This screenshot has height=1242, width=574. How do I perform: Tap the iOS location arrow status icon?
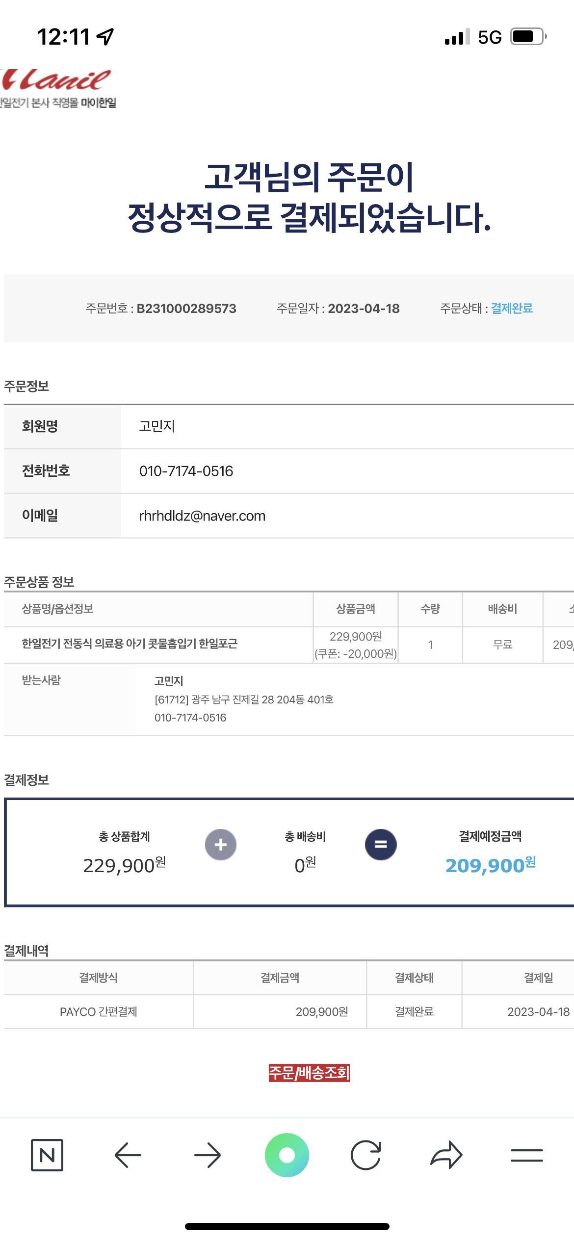(105, 37)
